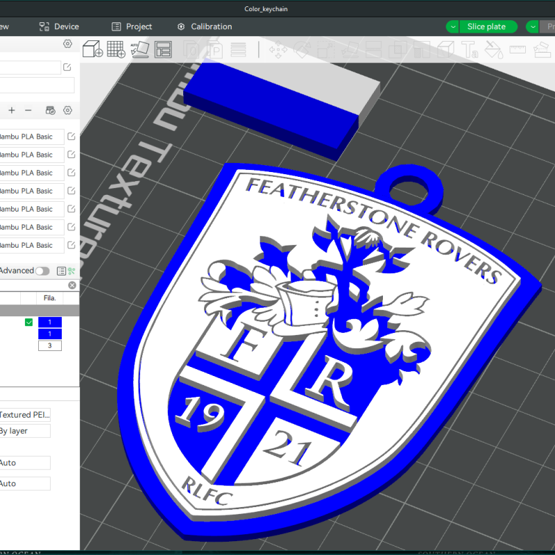555x555 pixels.
Task: Open the Slice plate dropdown arrow
Action: [x=452, y=26]
